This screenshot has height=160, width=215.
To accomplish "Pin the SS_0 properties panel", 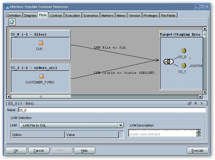I will [196, 103].
